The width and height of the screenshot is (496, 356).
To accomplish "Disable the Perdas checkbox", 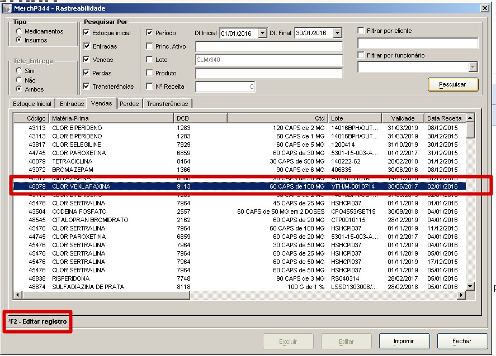I will click(x=86, y=73).
